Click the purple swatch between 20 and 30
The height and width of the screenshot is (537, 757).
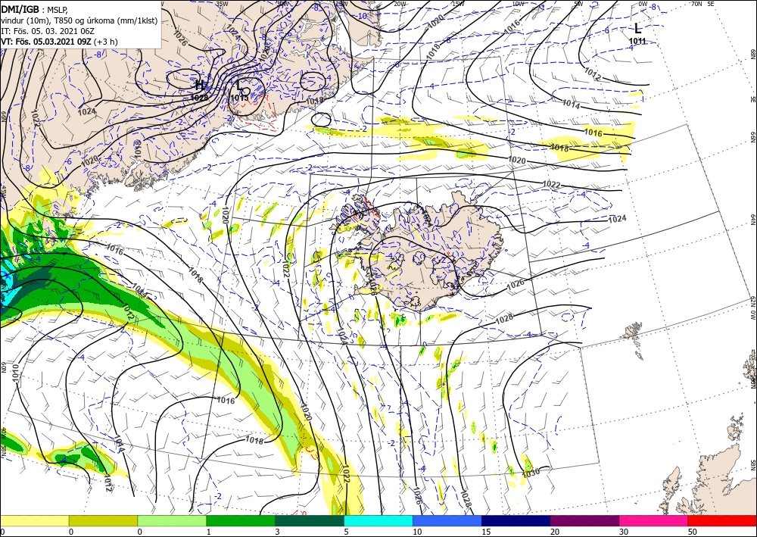pos(584,520)
